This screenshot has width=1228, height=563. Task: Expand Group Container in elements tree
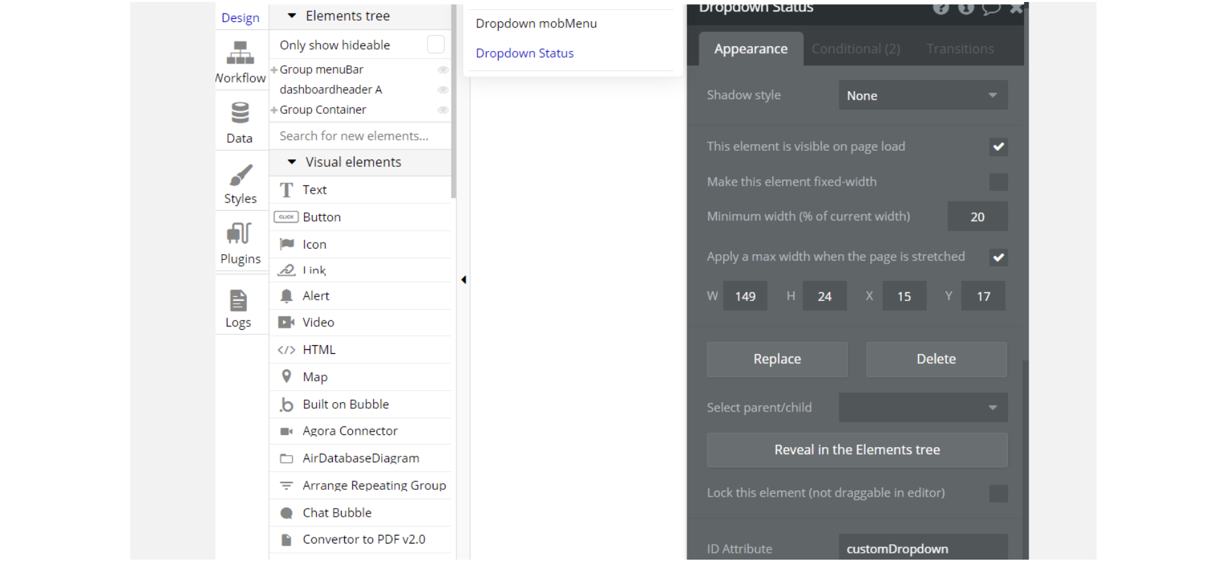pos(274,110)
